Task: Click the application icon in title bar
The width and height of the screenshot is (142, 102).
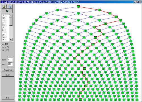Action: click(2, 2)
